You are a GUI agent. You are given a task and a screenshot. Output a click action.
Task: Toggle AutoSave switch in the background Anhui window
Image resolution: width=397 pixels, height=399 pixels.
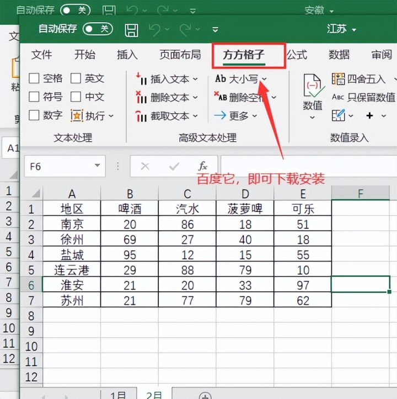(76, 10)
